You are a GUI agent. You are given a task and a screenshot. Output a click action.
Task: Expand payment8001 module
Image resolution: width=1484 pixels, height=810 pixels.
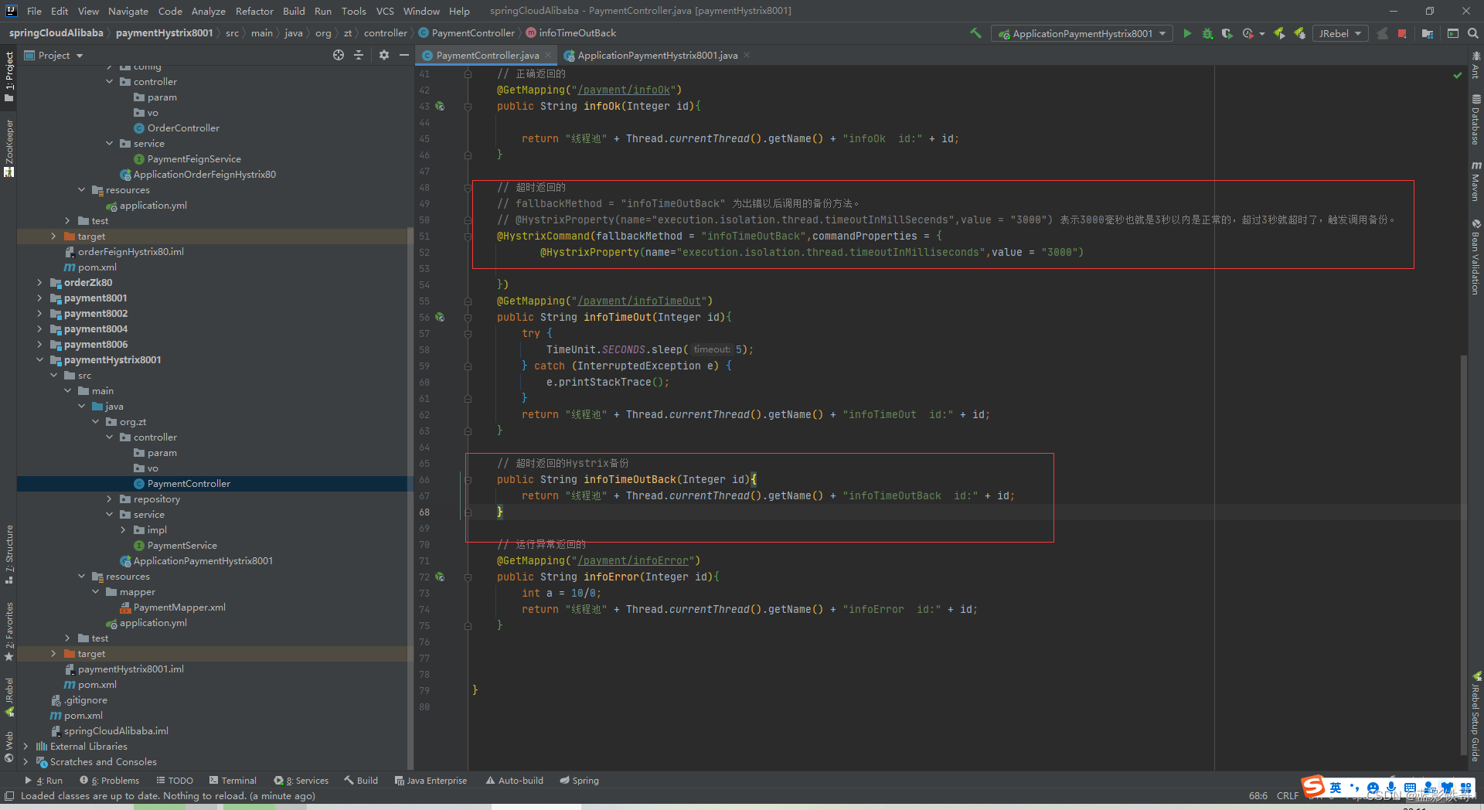pyautogui.click(x=39, y=298)
